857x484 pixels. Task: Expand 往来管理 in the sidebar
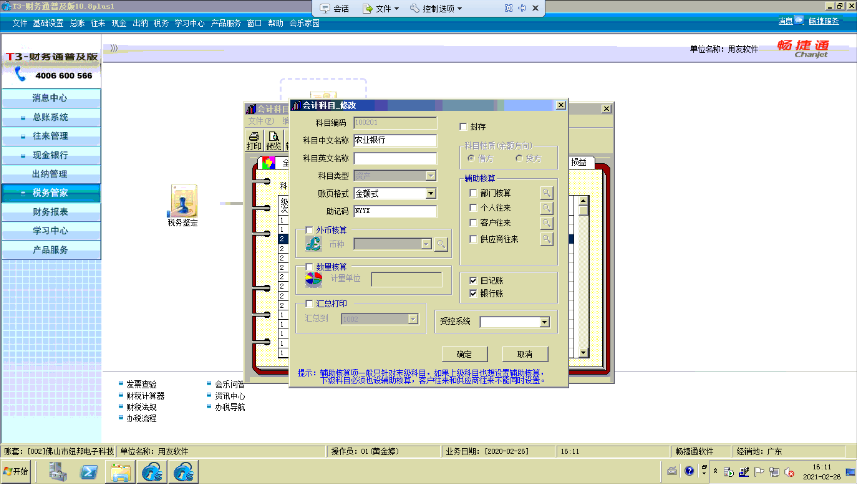(50, 136)
